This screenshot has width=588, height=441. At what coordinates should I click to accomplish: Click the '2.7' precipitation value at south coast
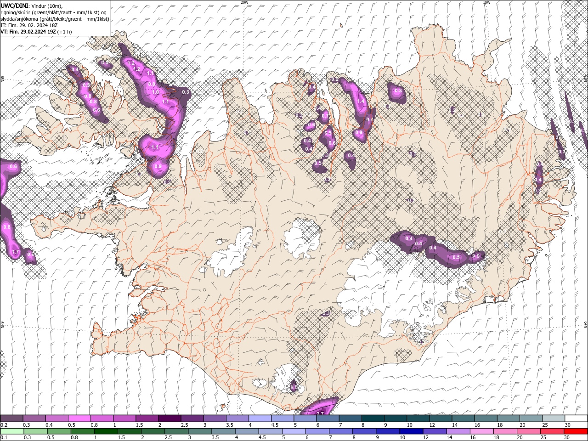(x=320, y=413)
